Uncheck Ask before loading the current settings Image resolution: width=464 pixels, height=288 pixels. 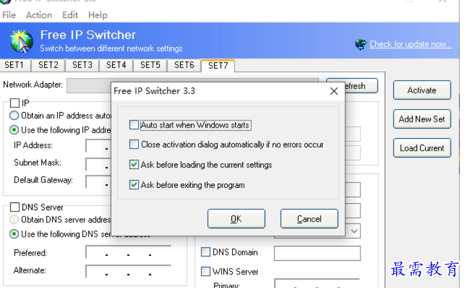134,164
